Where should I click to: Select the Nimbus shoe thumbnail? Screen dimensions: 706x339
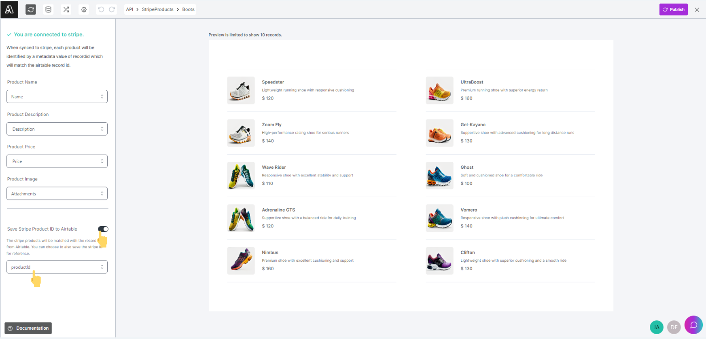[241, 261]
